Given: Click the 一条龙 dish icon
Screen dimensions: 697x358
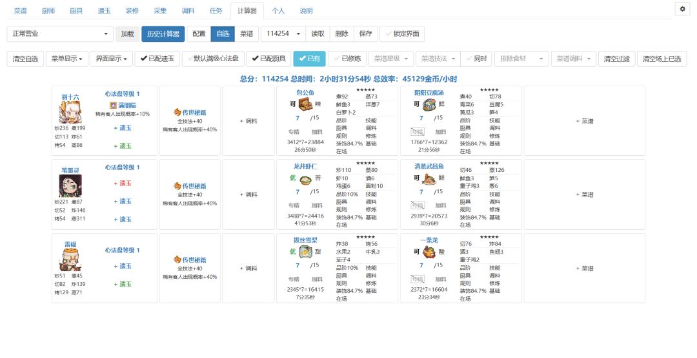Looking at the screenshot, I should pyautogui.click(x=429, y=252).
